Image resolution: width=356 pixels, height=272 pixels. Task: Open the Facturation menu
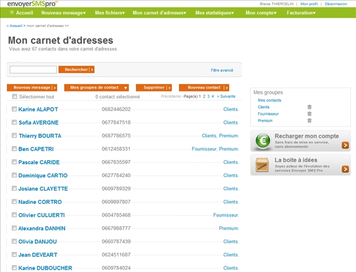301,12
